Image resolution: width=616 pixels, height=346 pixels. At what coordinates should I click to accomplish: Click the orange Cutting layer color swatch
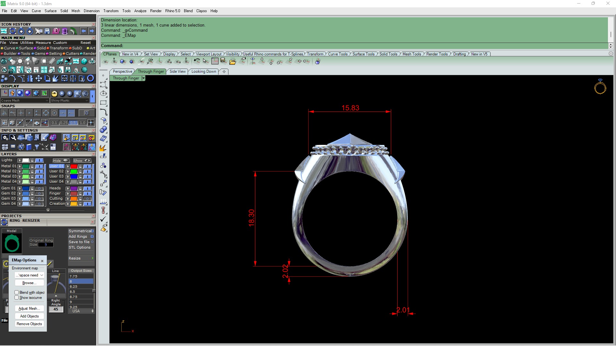point(74,199)
